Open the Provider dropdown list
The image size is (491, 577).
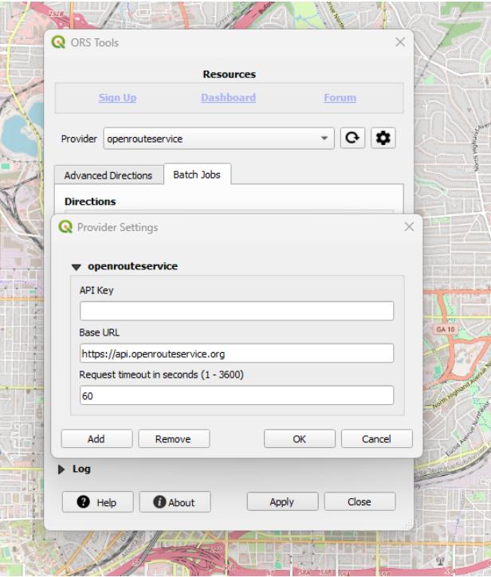coord(218,139)
